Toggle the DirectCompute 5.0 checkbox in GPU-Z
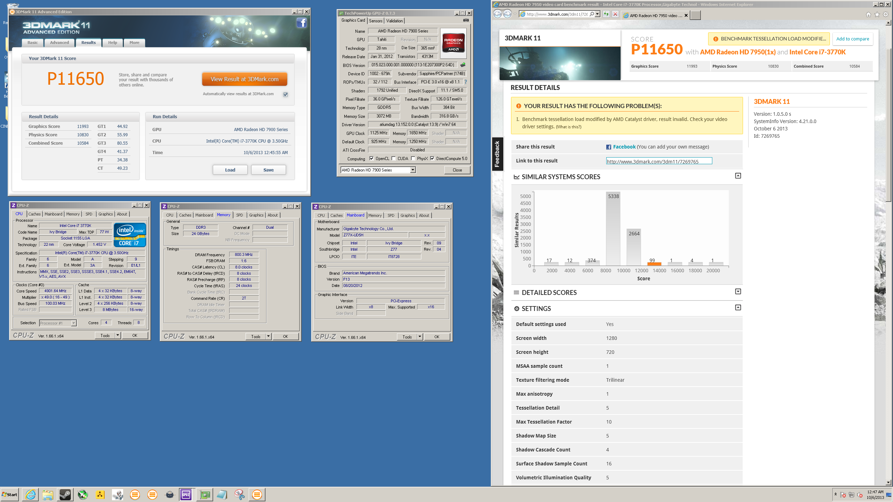This screenshot has width=893, height=502. [x=432, y=159]
